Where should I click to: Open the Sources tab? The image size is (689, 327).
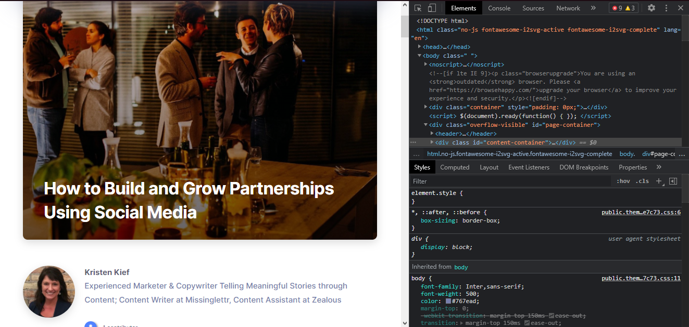pyautogui.click(x=533, y=8)
